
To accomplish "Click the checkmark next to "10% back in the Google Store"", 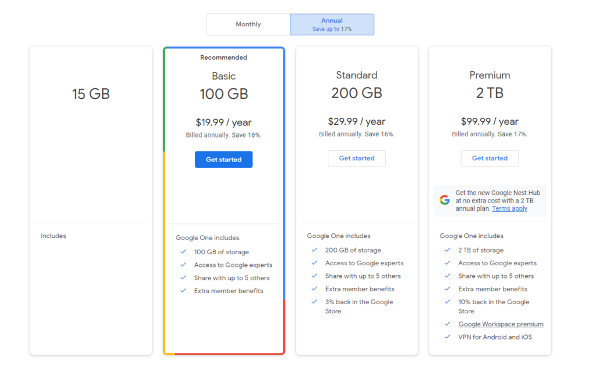I will [x=447, y=302].
